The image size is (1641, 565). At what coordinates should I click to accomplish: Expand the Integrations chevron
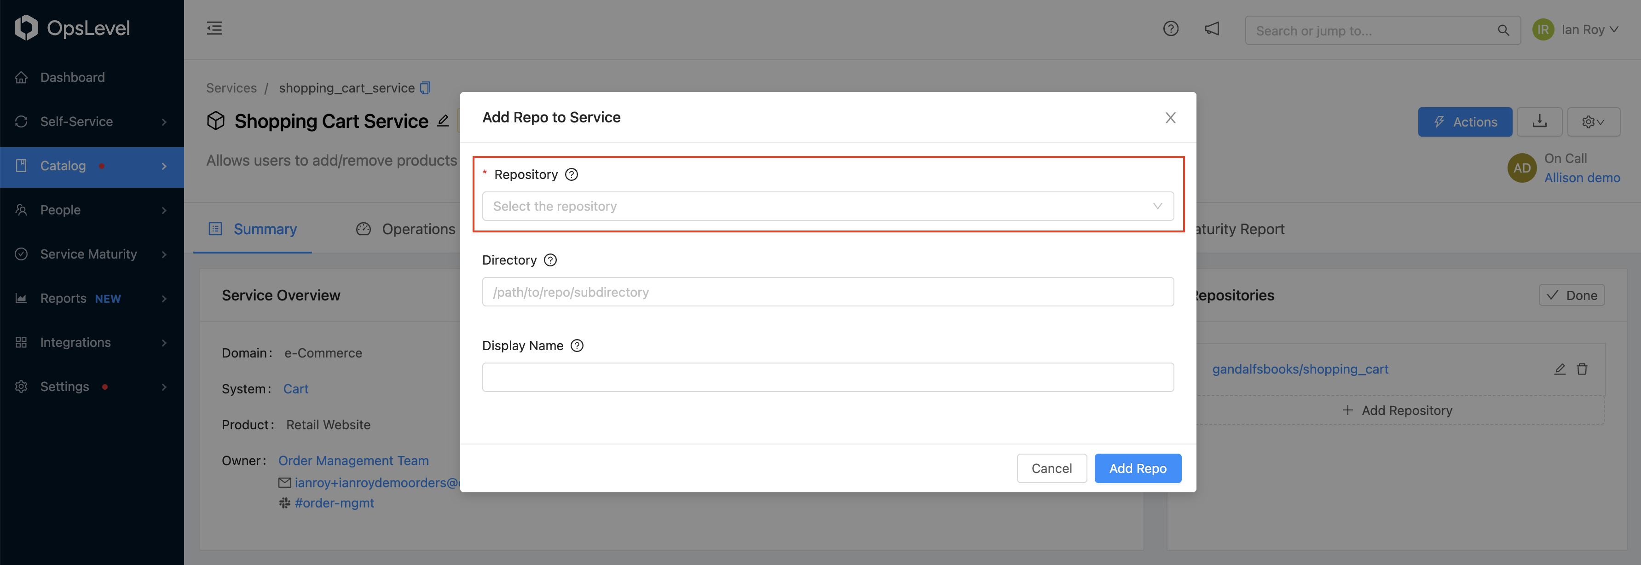click(164, 343)
